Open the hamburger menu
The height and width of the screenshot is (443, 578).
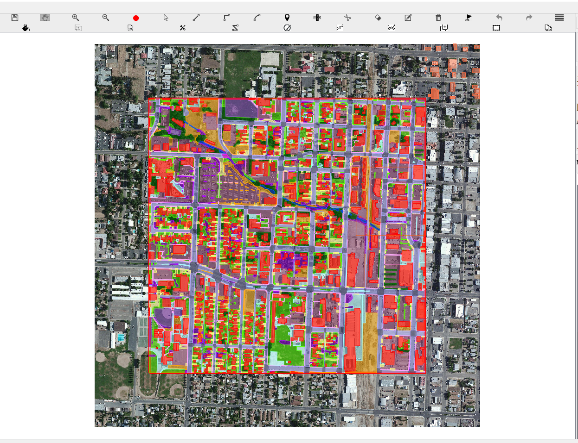tap(559, 18)
